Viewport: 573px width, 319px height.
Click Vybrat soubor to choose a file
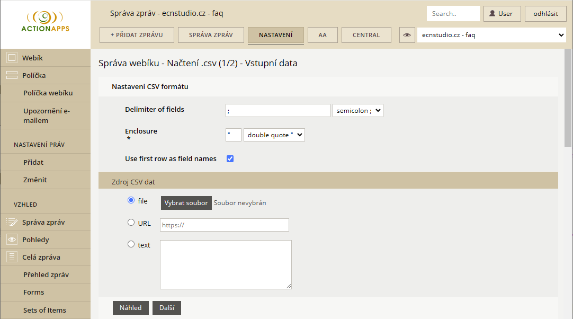(x=186, y=203)
